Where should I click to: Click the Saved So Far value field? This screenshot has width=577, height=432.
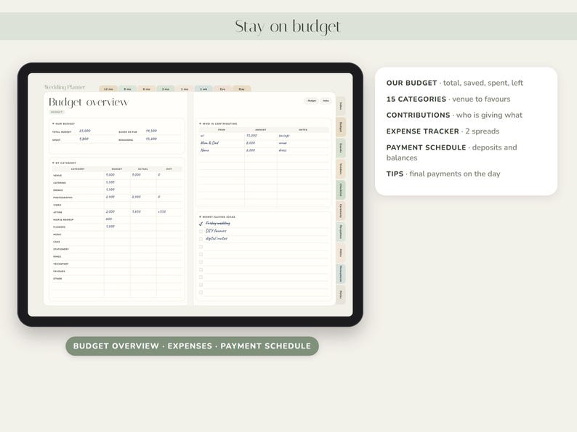tap(163, 131)
